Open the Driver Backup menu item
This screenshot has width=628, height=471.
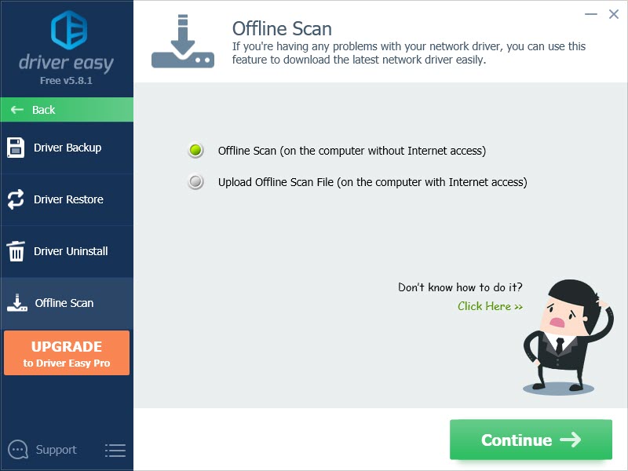67,148
